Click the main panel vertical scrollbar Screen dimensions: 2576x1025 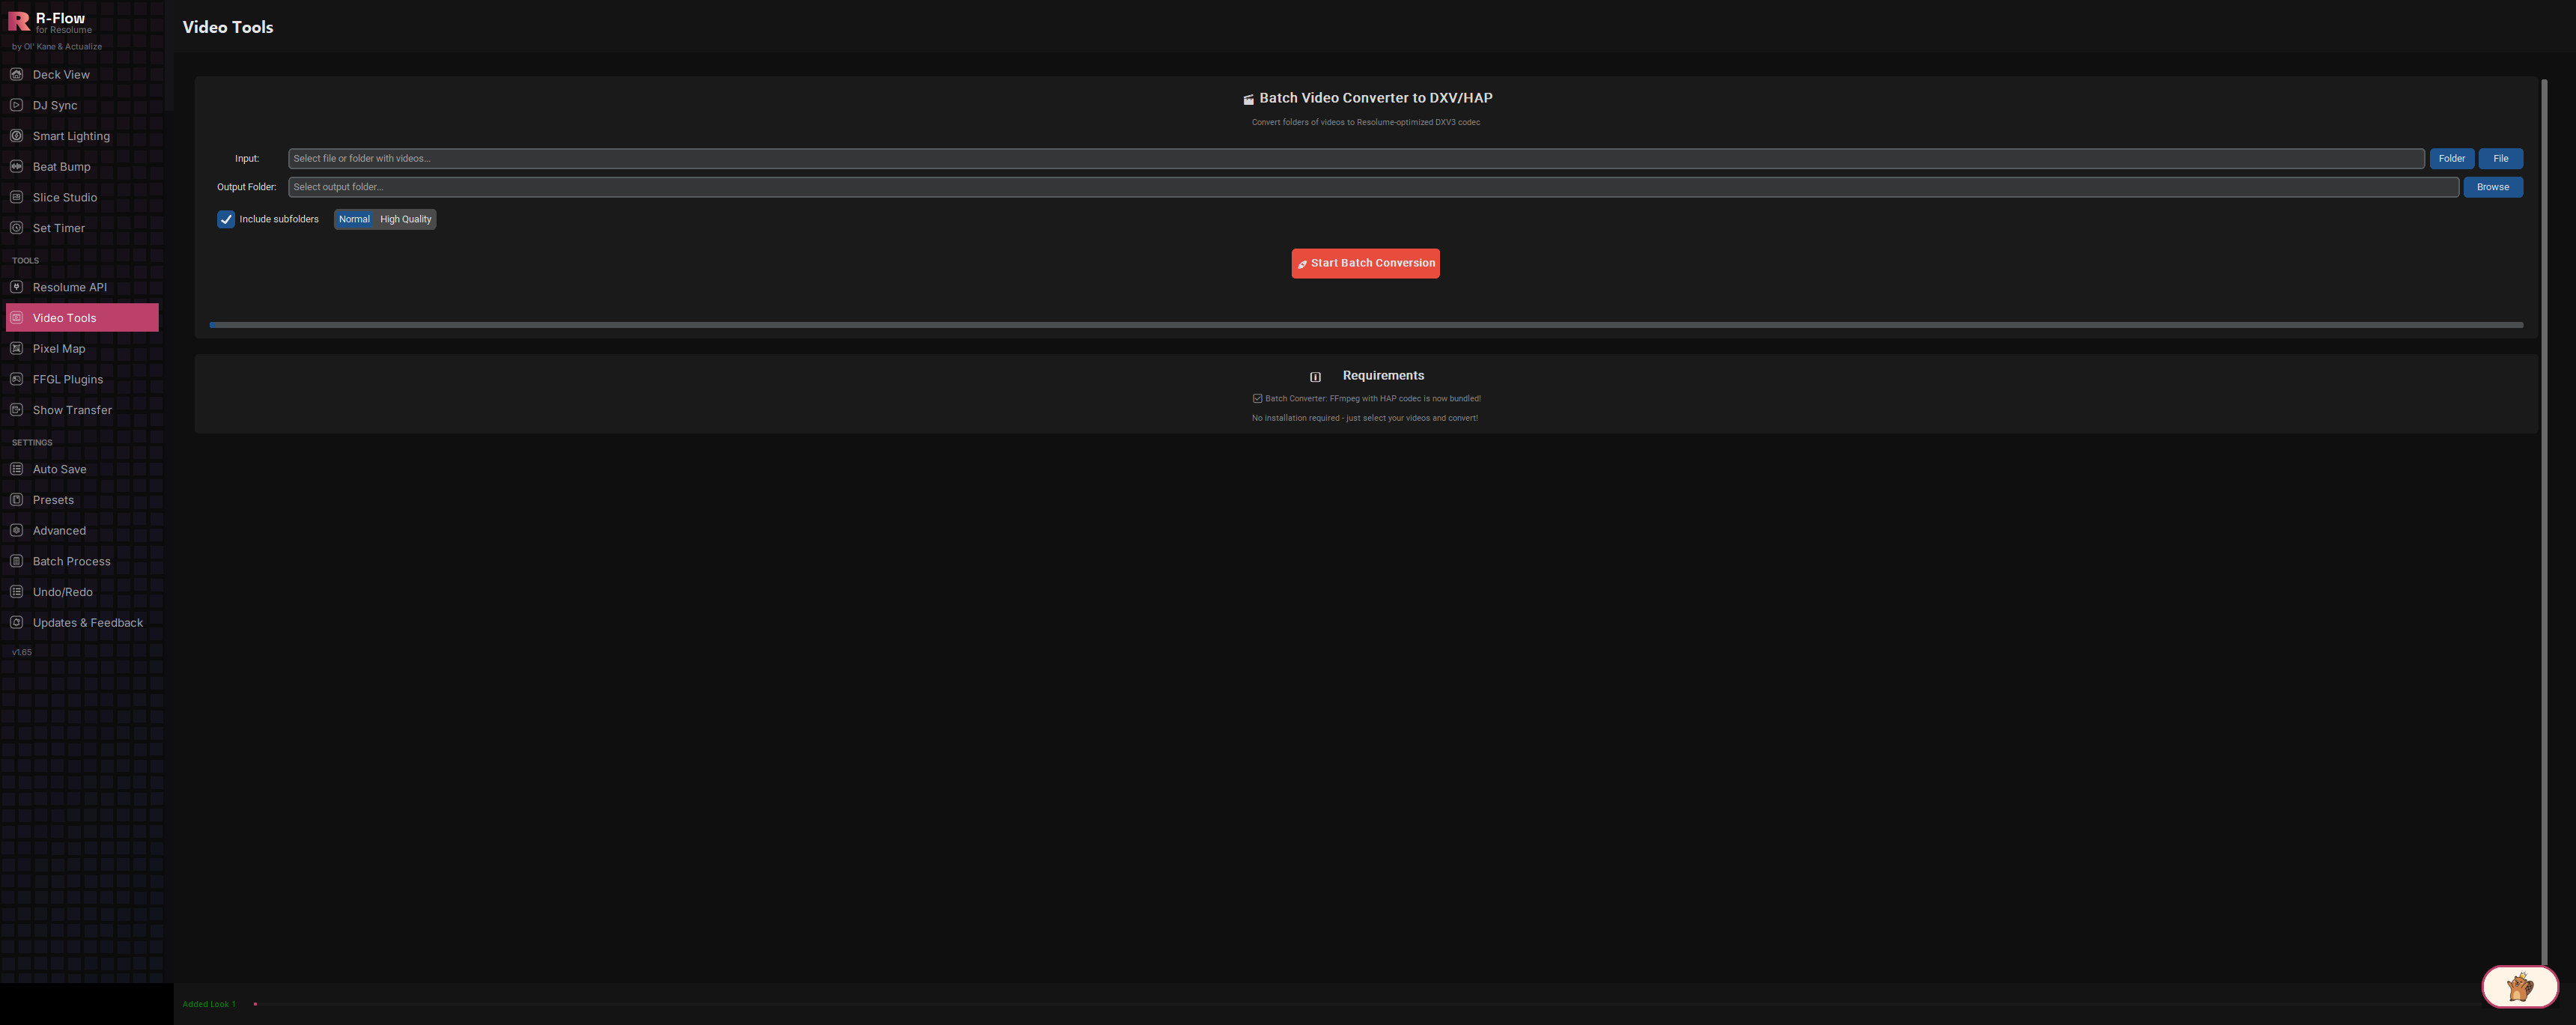[x=2544, y=520]
